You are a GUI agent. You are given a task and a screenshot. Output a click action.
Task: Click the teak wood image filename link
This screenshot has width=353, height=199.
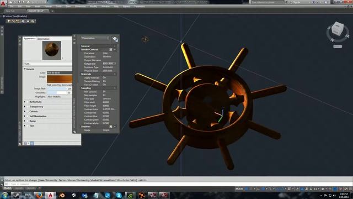coord(60,85)
